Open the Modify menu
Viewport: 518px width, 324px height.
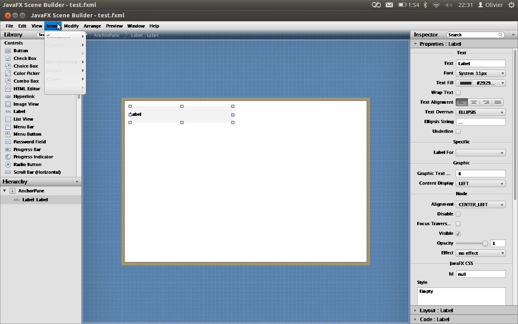tap(71, 26)
